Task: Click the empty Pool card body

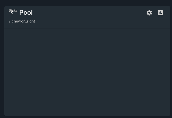Action: (x=87, y=72)
